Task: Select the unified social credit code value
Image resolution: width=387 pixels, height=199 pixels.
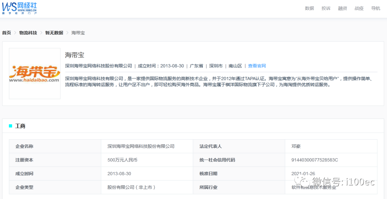Action: [x=314, y=160]
